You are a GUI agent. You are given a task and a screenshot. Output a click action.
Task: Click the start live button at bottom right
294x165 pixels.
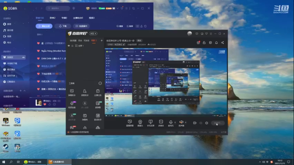[x=218, y=123]
